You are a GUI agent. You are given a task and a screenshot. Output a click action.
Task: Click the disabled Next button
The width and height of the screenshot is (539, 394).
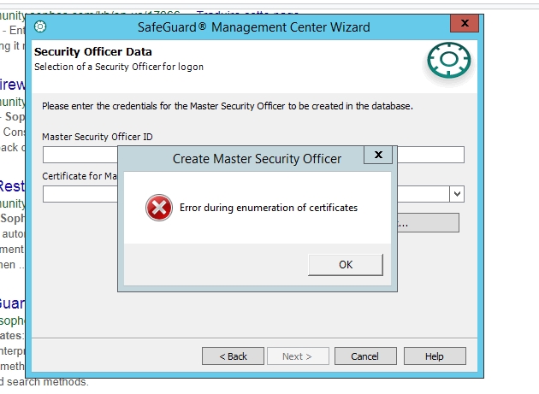pyautogui.click(x=298, y=356)
